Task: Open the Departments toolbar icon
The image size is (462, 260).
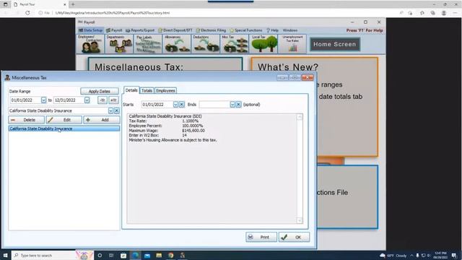Action: click(x=119, y=44)
